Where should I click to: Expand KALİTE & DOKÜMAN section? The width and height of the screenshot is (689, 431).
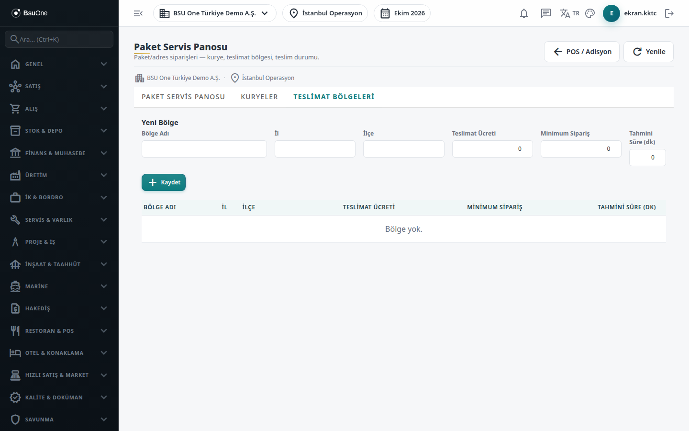tap(59, 397)
